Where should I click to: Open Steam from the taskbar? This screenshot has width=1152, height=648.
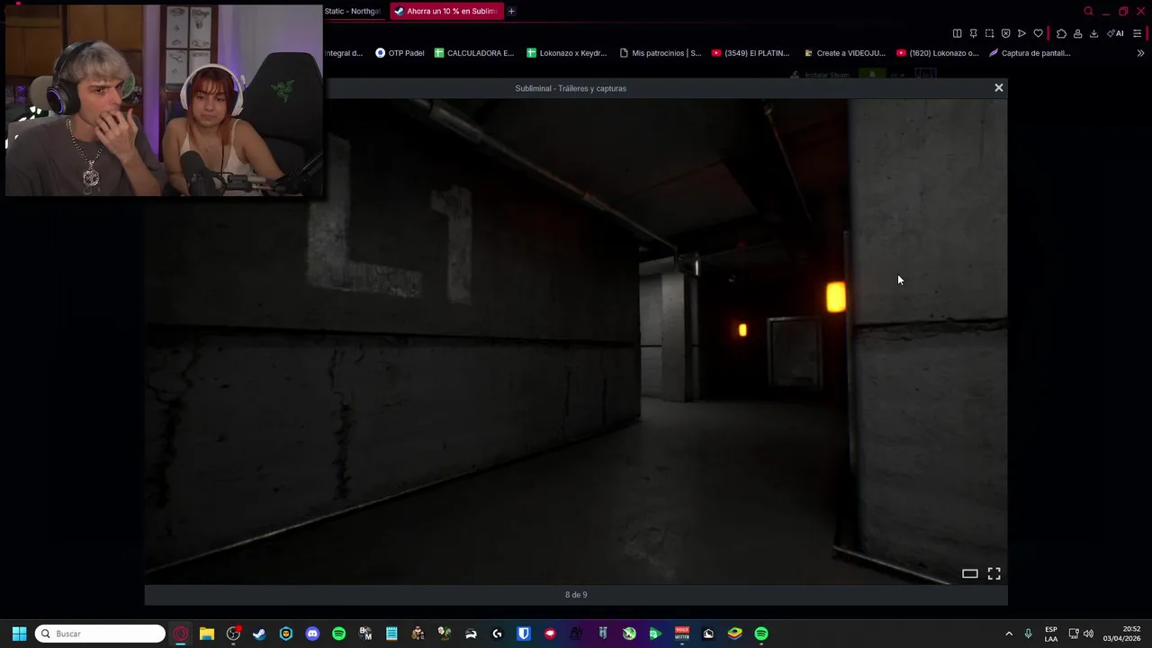click(259, 634)
